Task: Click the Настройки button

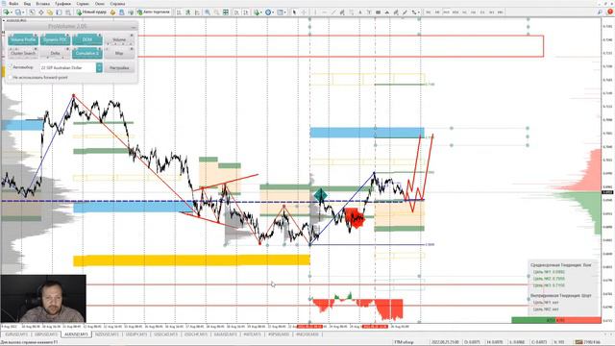Action: click(x=119, y=68)
